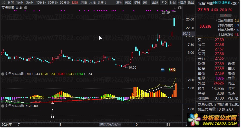Viewport: 241px width, 128px height.
Task: Select the 买二 bid price 27.58
Action: (219, 45)
